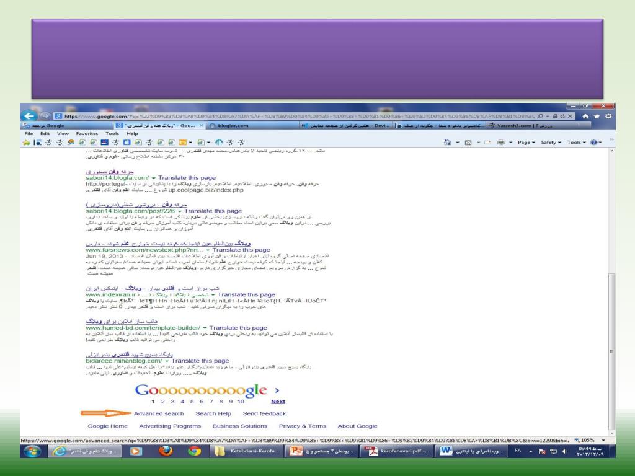Click the network icon in system tray
The image size is (635, 476).
[554, 451]
